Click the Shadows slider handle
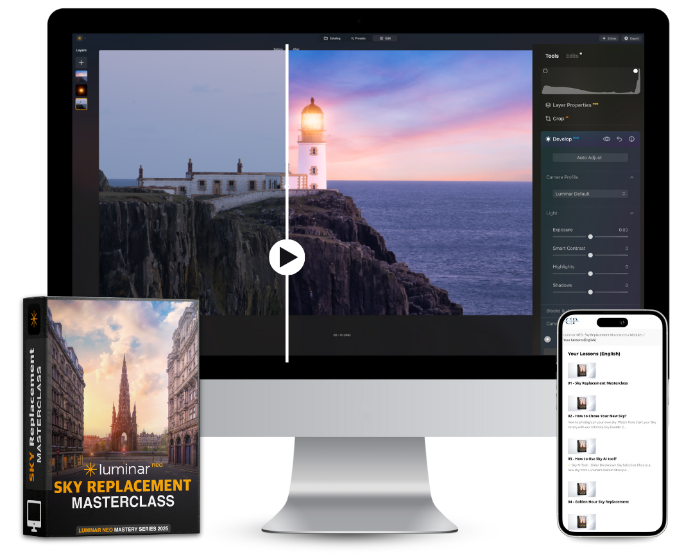693x554 pixels. click(x=590, y=292)
